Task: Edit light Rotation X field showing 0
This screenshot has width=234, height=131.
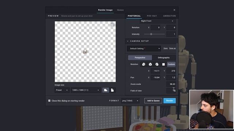Action: 155,28
